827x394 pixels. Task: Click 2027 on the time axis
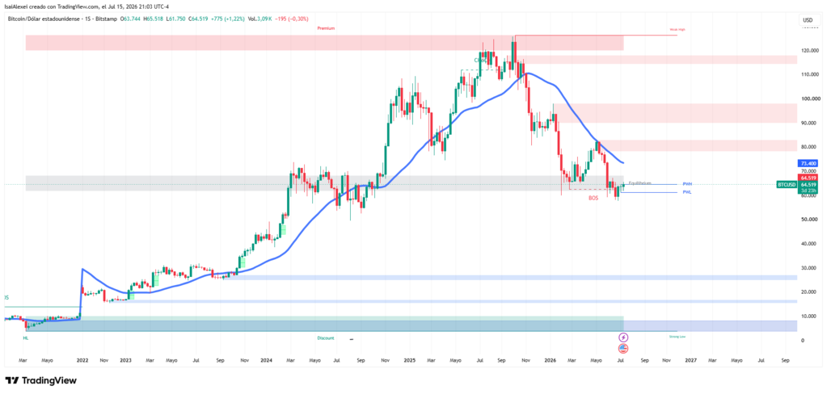[x=690, y=360]
